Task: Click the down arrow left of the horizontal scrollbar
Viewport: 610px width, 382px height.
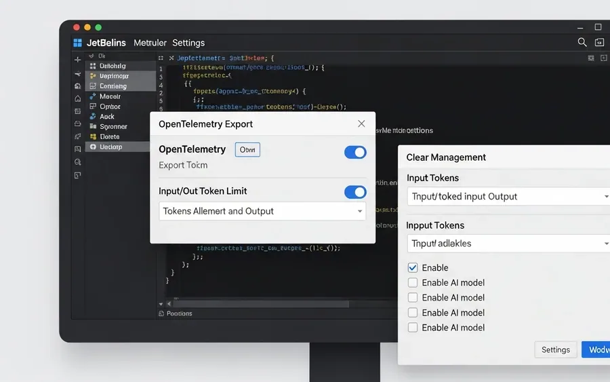Action: [x=161, y=304]
